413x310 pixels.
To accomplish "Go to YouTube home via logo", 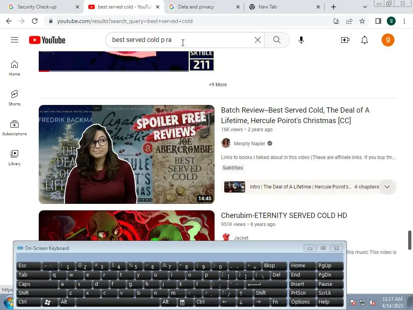I will click(47, 40).
